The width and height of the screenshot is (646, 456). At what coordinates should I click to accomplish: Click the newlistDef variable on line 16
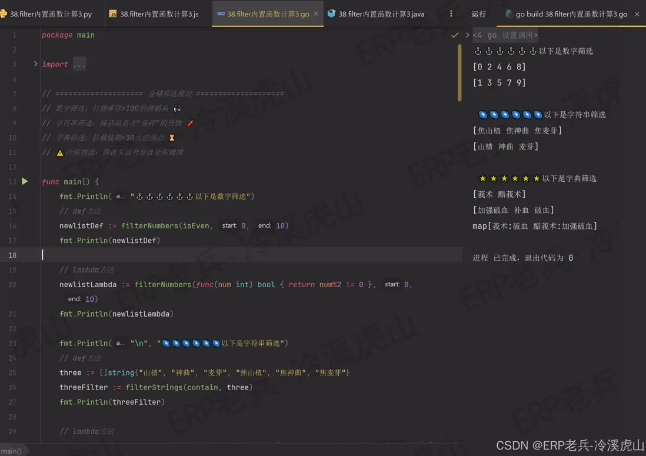point(81,226)
